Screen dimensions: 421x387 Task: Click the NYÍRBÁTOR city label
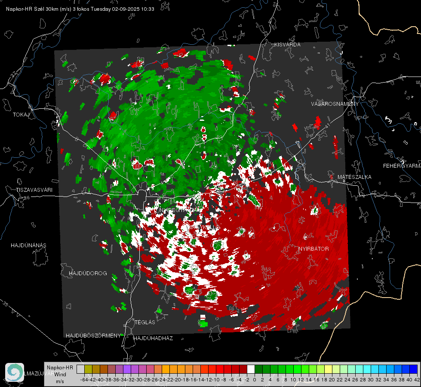pyautogui.click(x=313, y=249)
